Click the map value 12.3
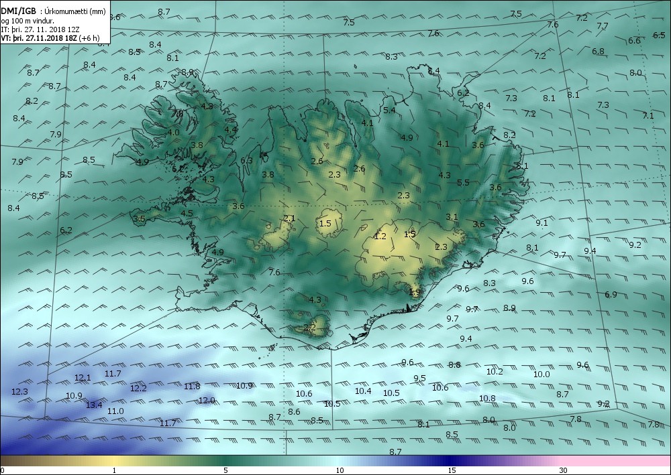 point(19,392)
